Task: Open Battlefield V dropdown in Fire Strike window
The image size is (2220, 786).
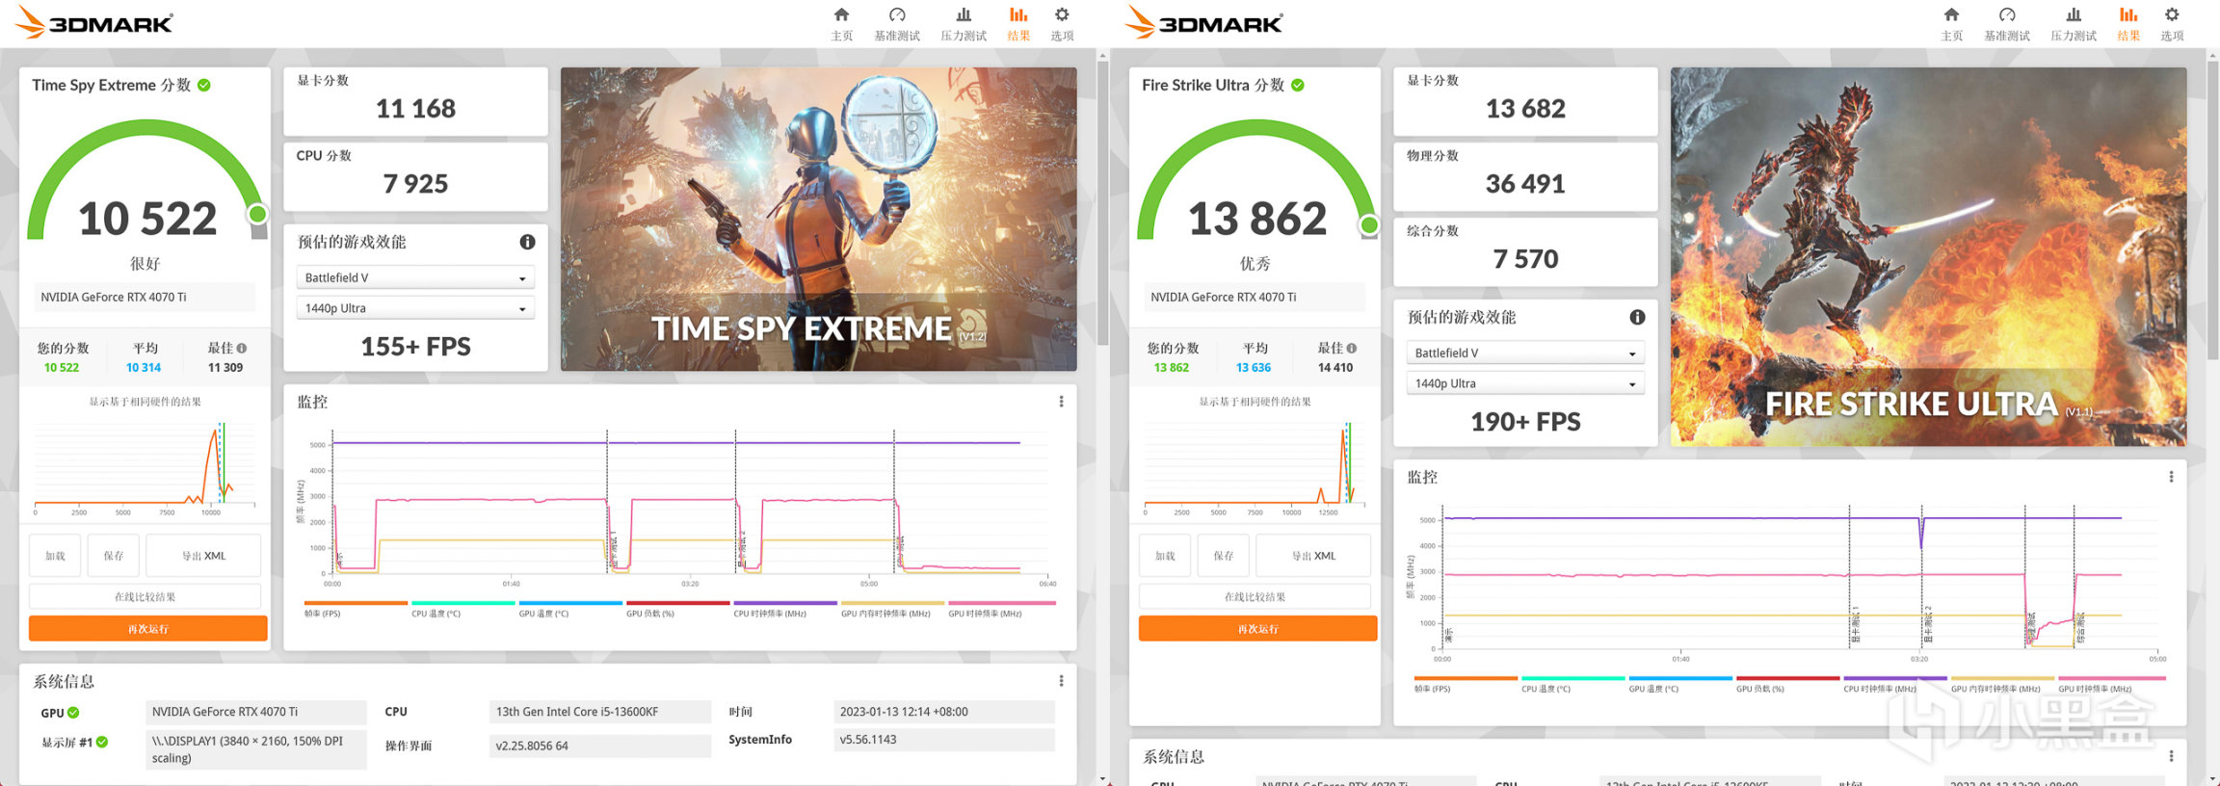Action: tap(1525, 353)
